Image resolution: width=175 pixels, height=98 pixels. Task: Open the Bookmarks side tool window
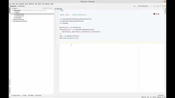(x=10, y=90)
